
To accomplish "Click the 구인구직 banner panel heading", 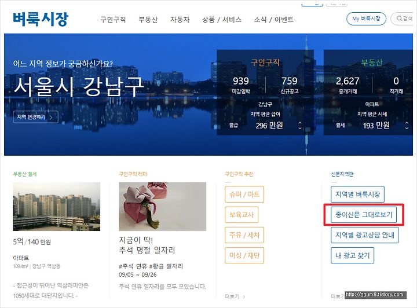I will click(x=265, y=63).
